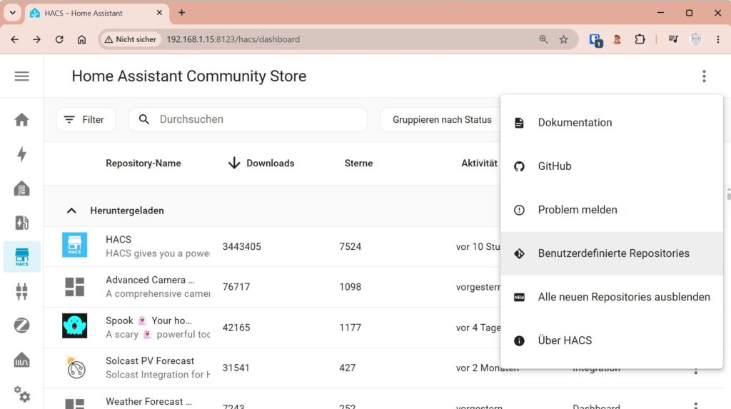731x409 pixels.
Task: Open the tab search dropdown arrow
Action: coord(13,13)
